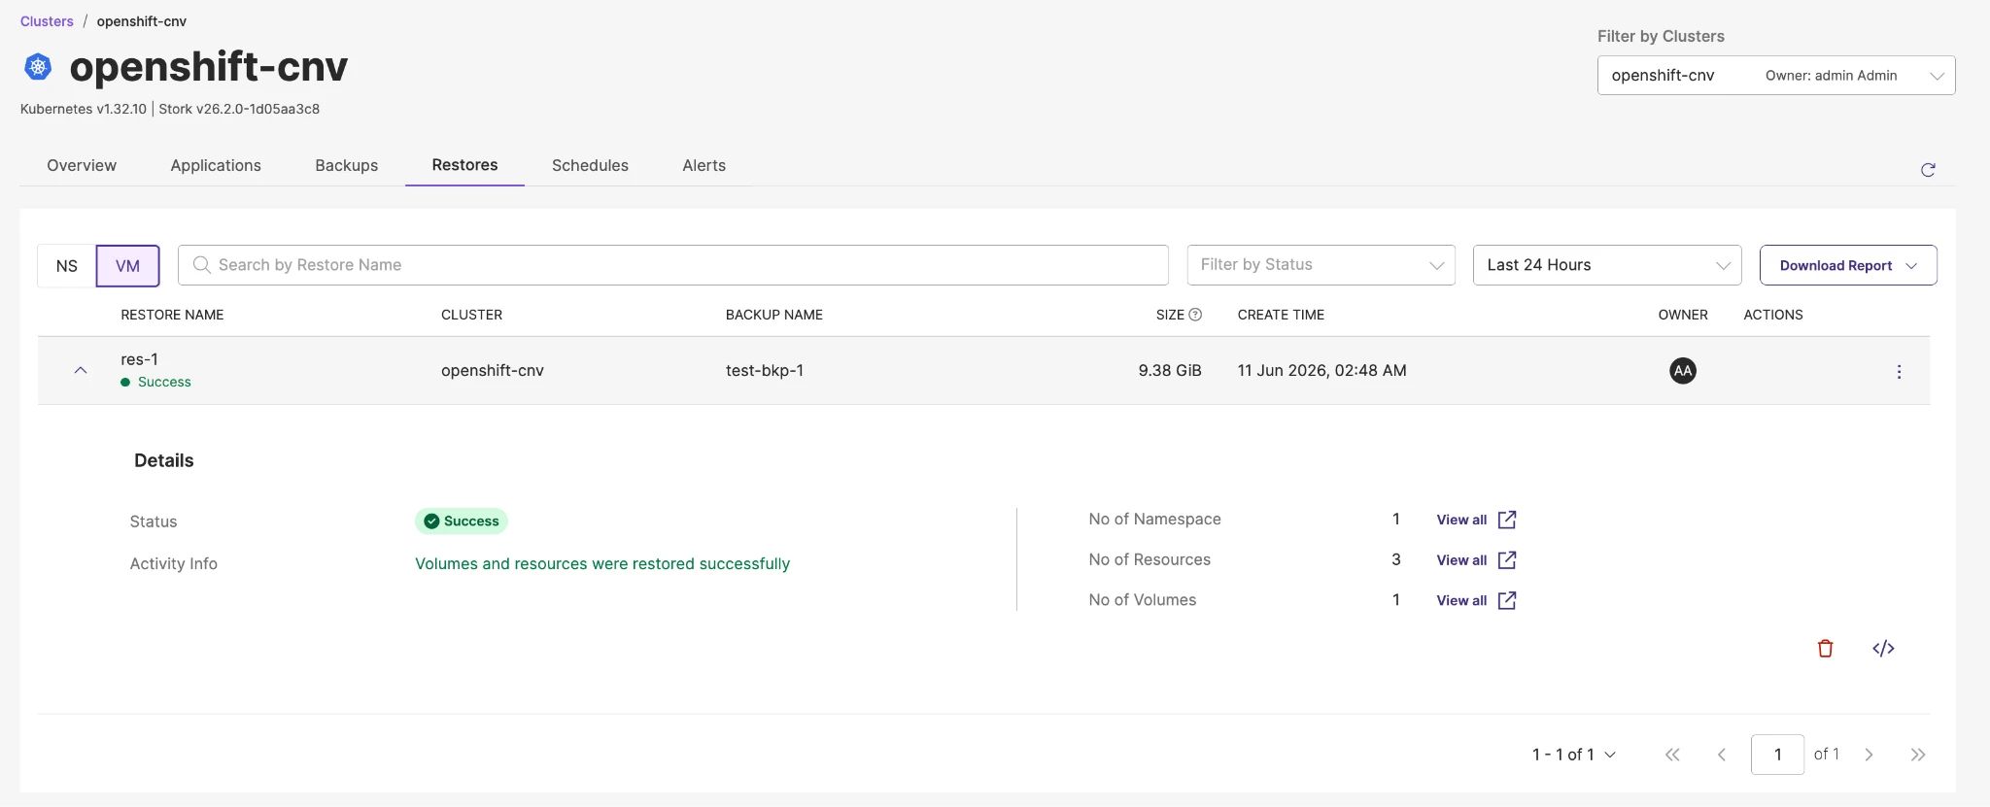Switch to the Backups tab
Screen dimensions: 1990x807
[x=346, y=166]
